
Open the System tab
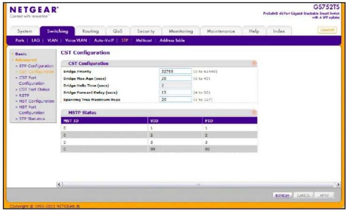(25, 31)
